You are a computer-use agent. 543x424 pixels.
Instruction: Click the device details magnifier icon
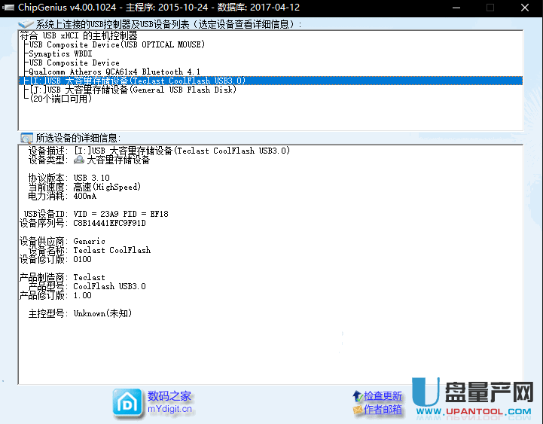(26, 138)
